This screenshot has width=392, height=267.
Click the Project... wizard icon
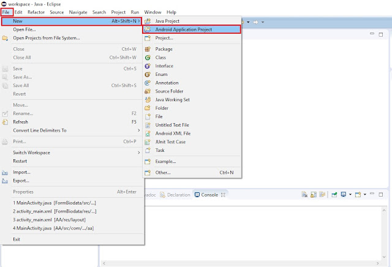click(148, 38)
